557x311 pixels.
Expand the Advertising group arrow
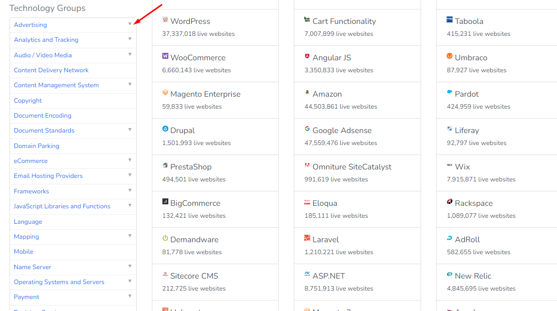[130, 24]
